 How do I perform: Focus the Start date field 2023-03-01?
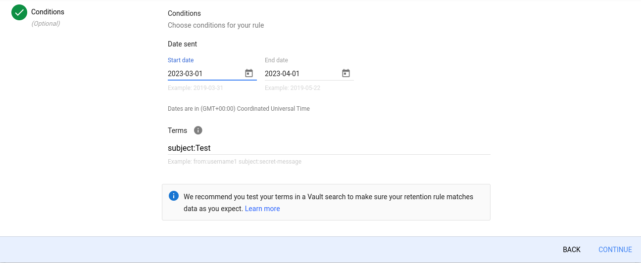205,74
